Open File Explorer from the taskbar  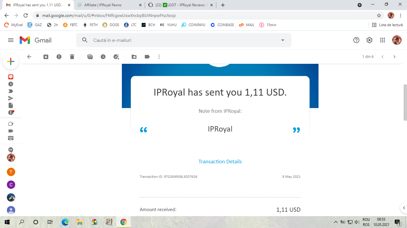(x=80, y=222)
